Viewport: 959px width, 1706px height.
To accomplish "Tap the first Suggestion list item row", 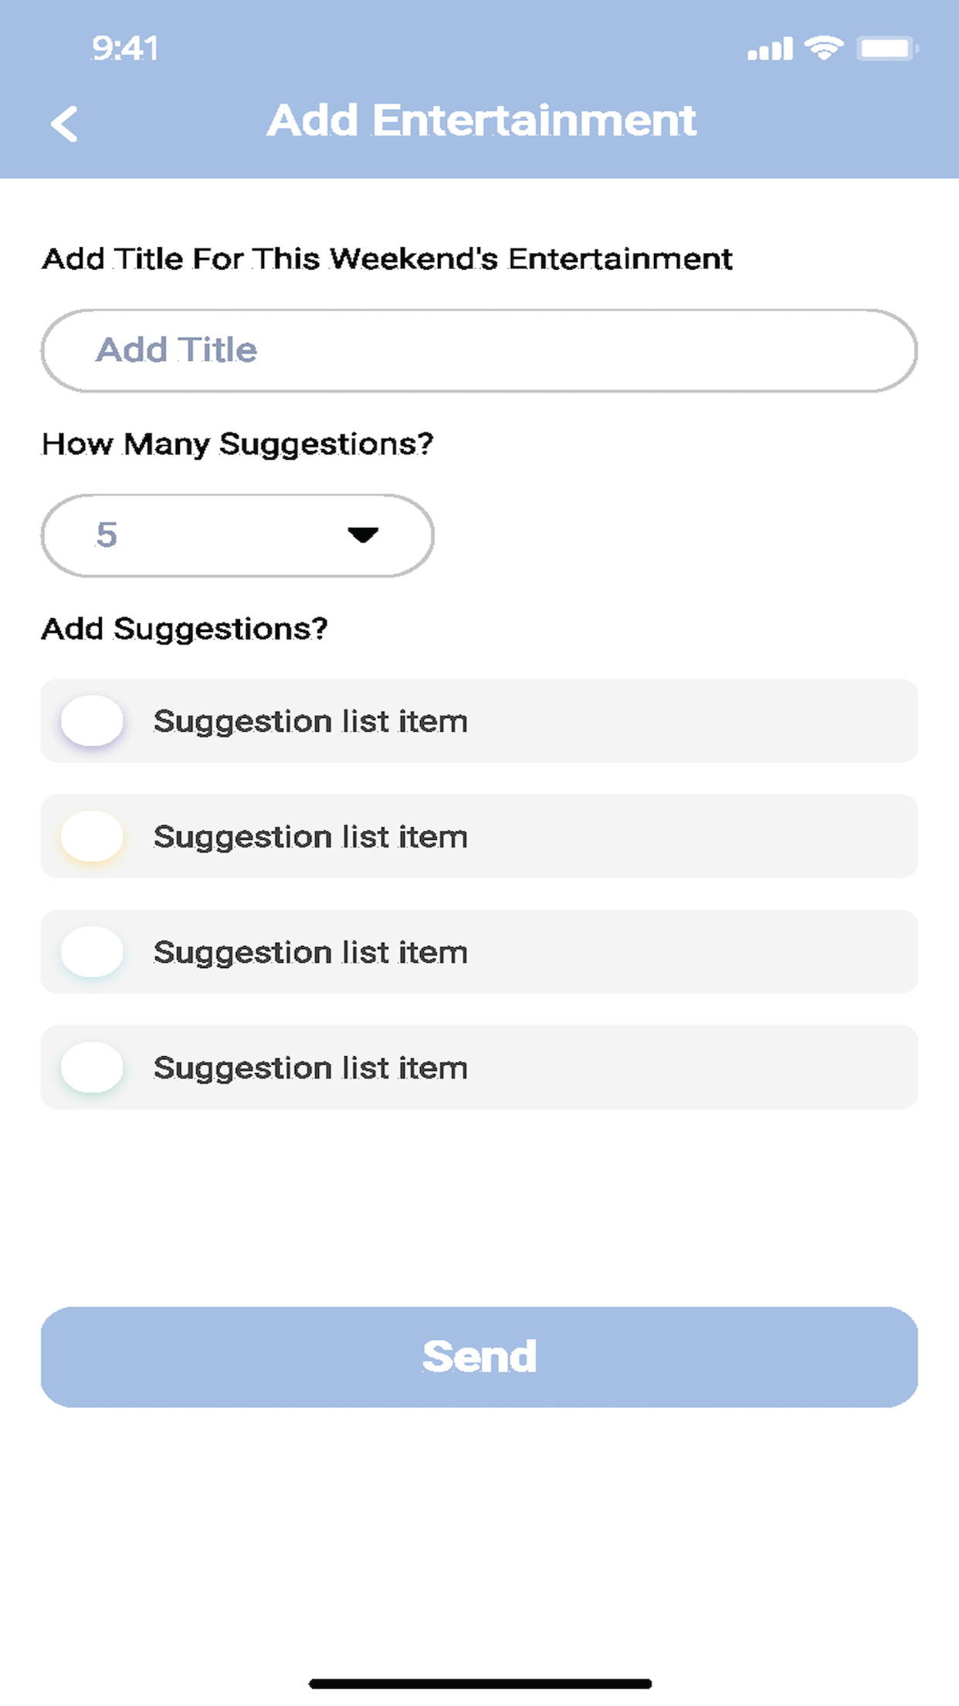I will click(x=479, y=721).
